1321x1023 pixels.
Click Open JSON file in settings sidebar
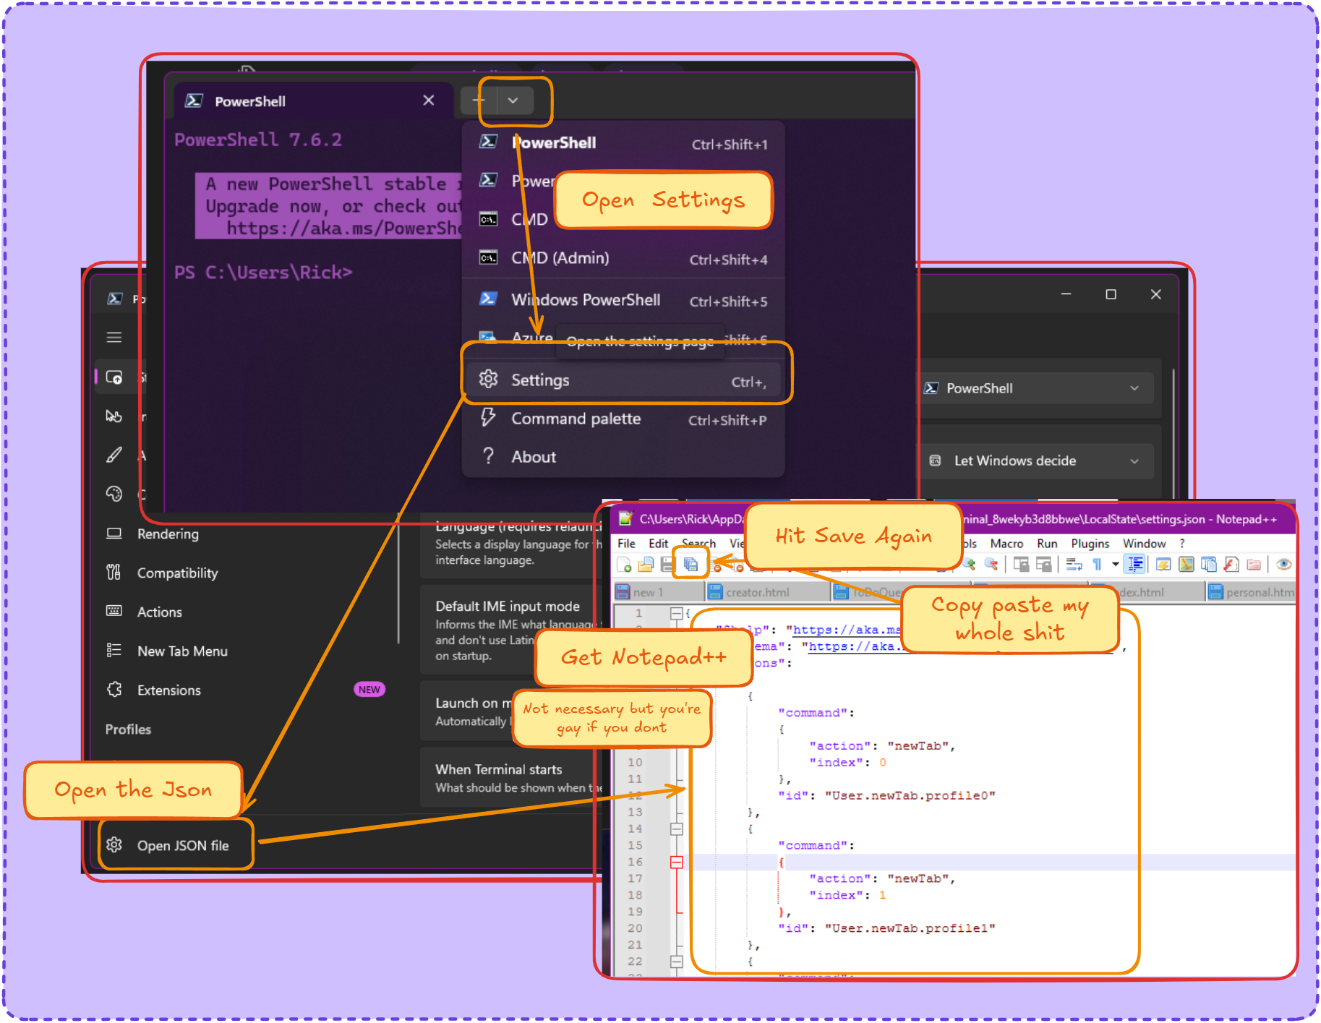[x=176, y=845]
